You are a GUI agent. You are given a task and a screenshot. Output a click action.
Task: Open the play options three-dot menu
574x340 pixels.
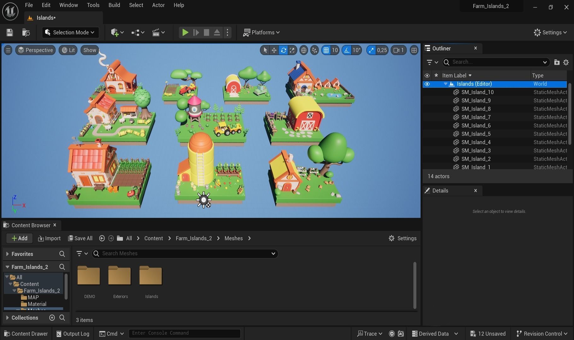227,32
